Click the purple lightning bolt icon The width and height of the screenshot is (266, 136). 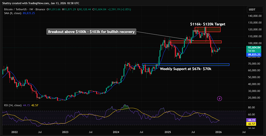pyautogui.click(x=220, y=98)
